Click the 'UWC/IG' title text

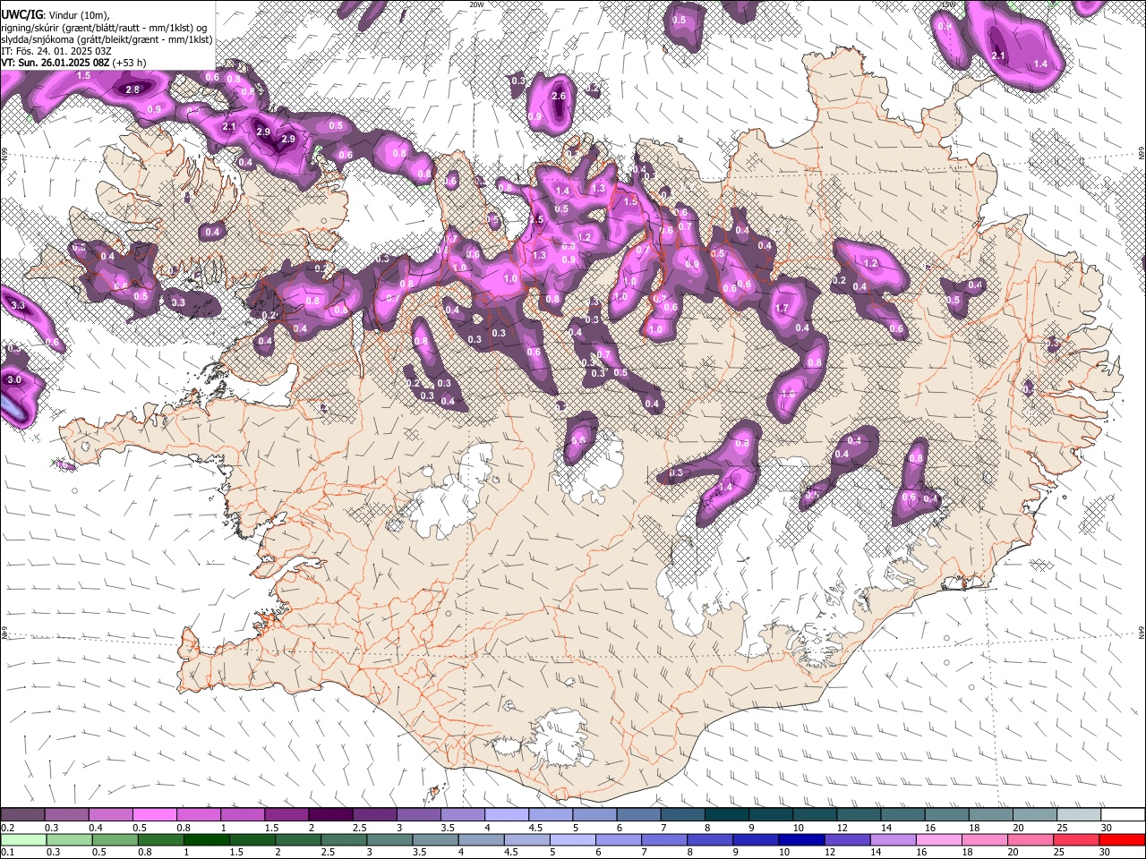coord(21,13)
